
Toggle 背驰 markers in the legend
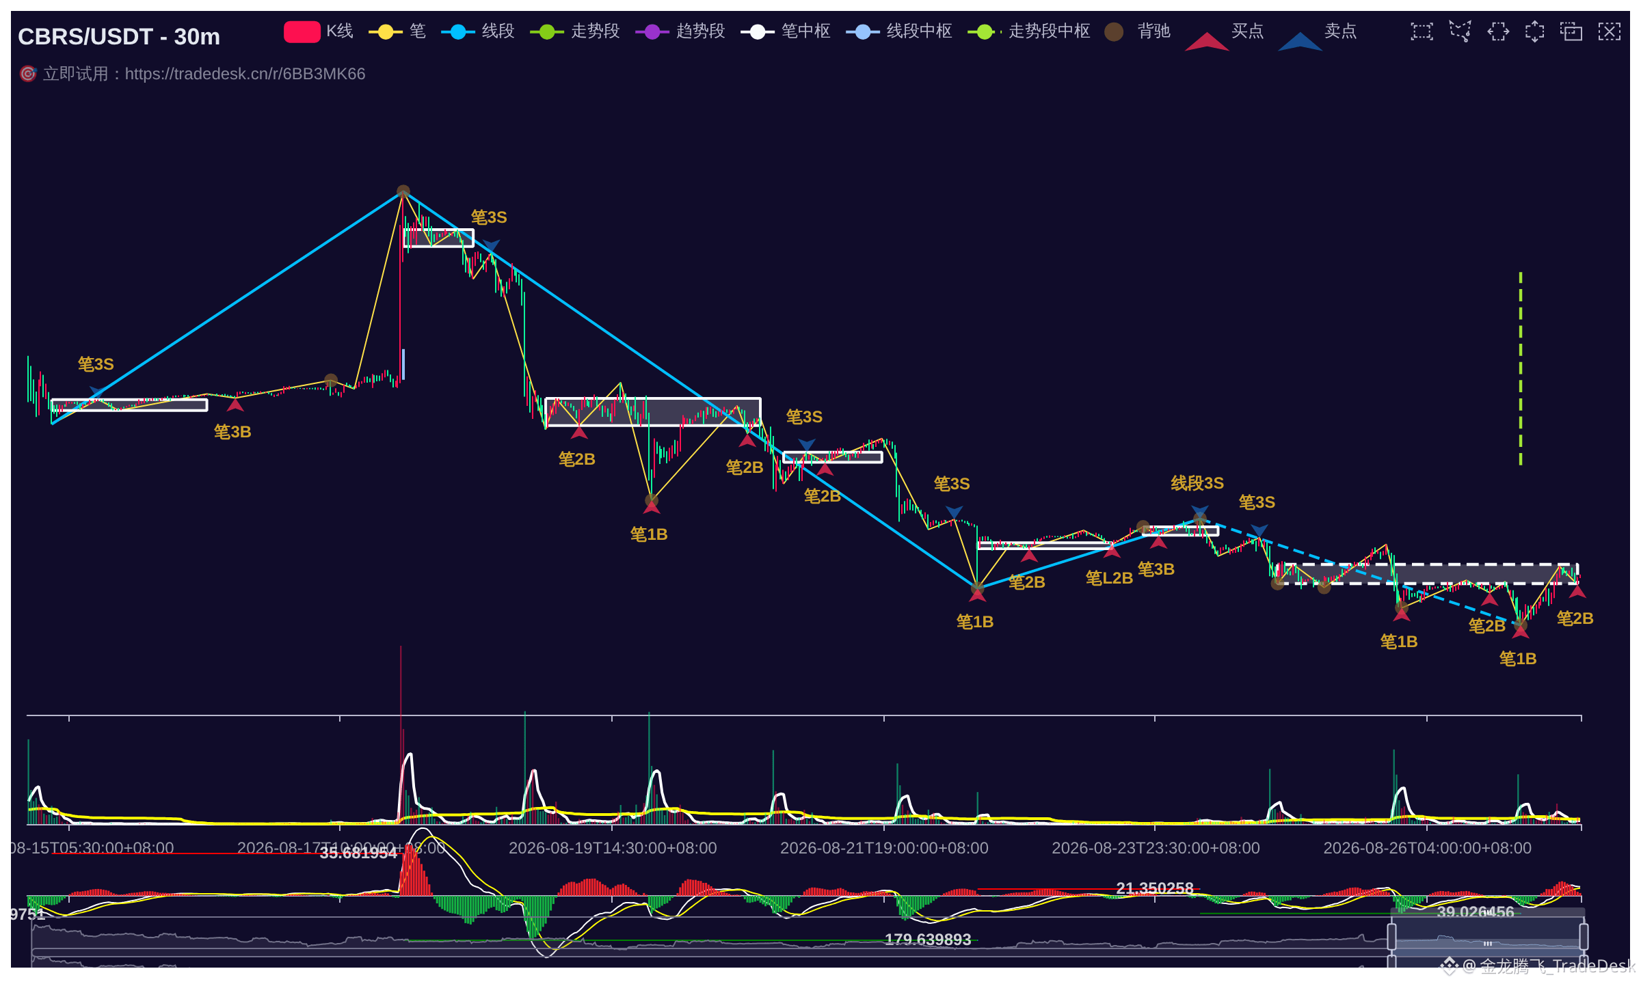(x=1138, y=31)
